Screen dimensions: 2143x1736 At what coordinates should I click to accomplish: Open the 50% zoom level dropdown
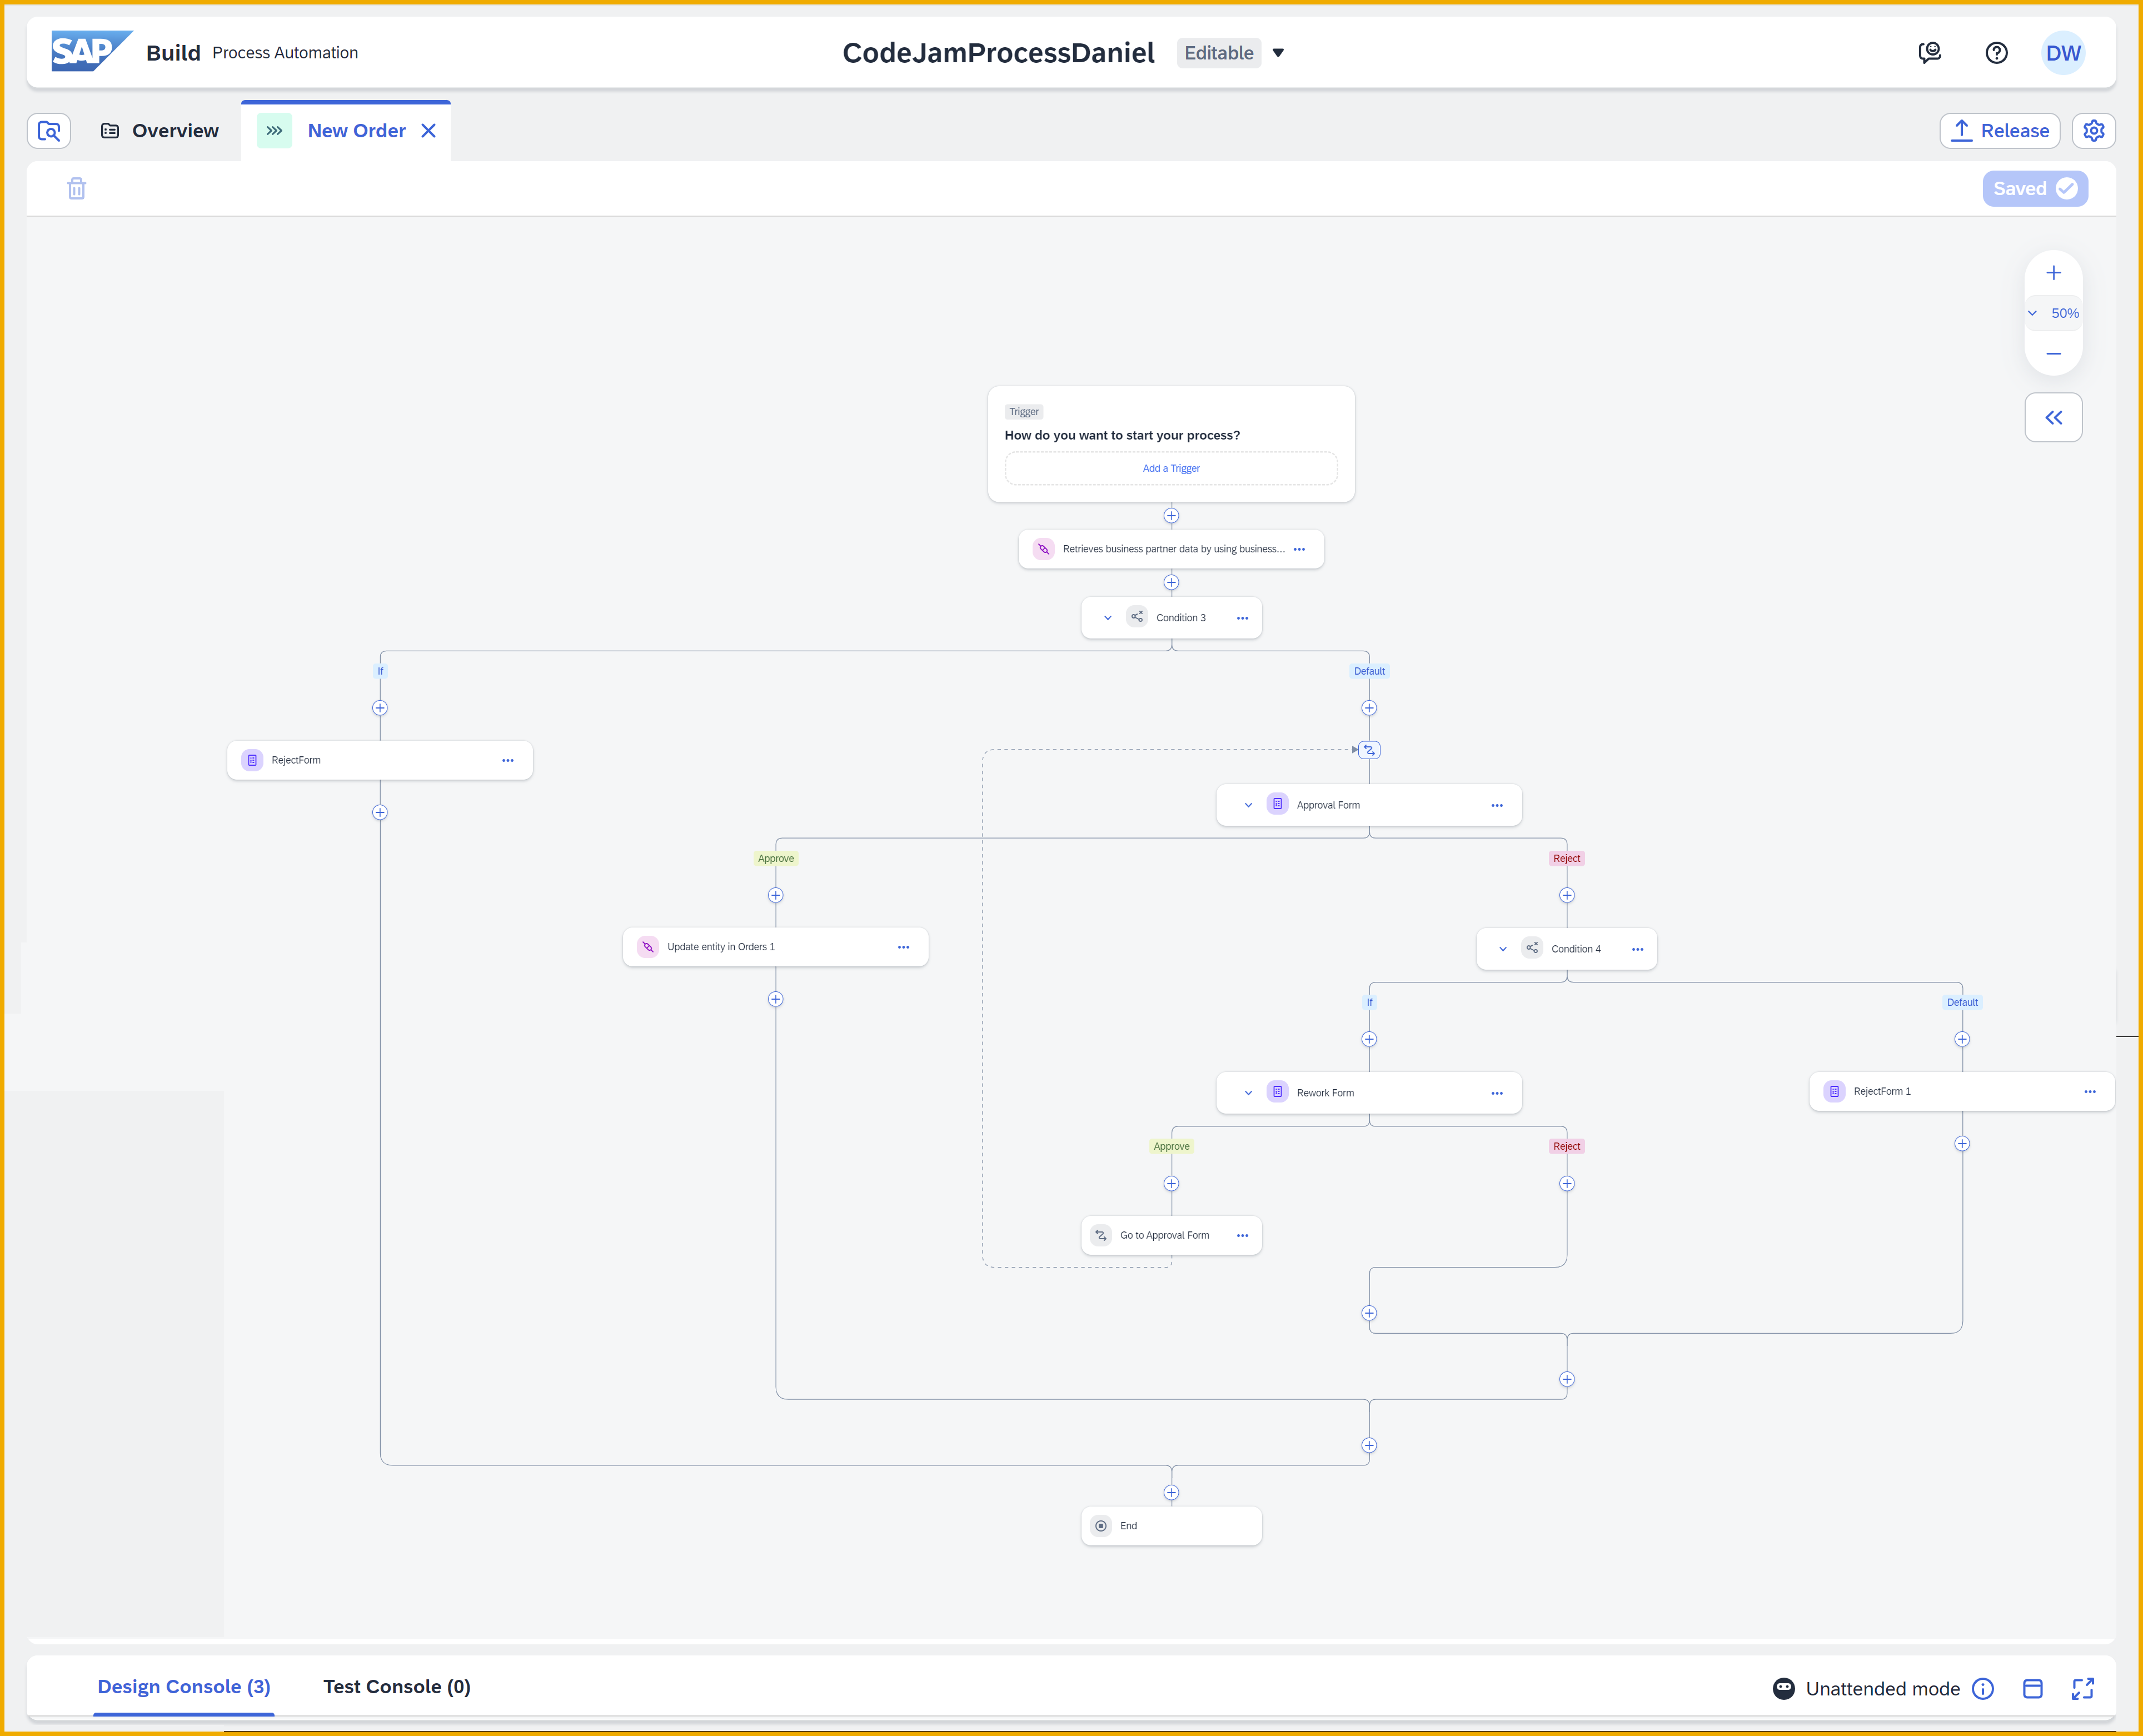point(2054,313)
